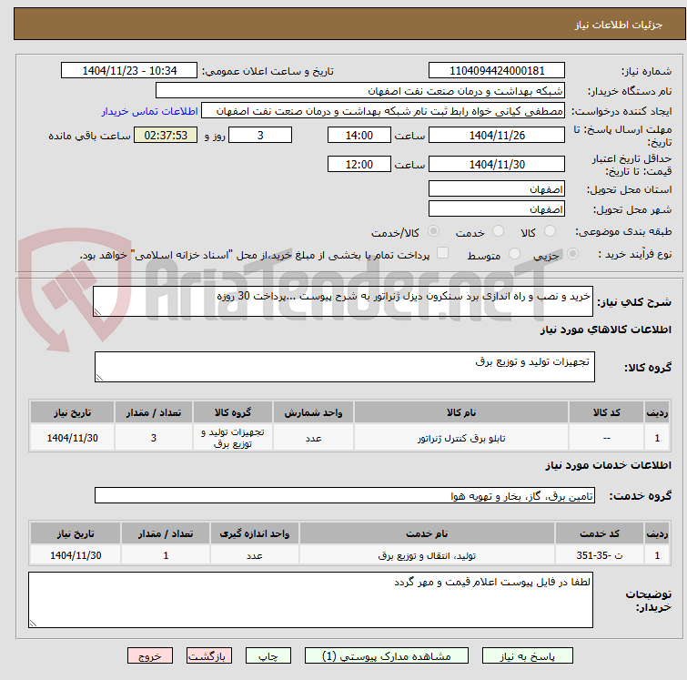Click the buyer organization name field
687x680 pixels.
[x=360, y=91]
